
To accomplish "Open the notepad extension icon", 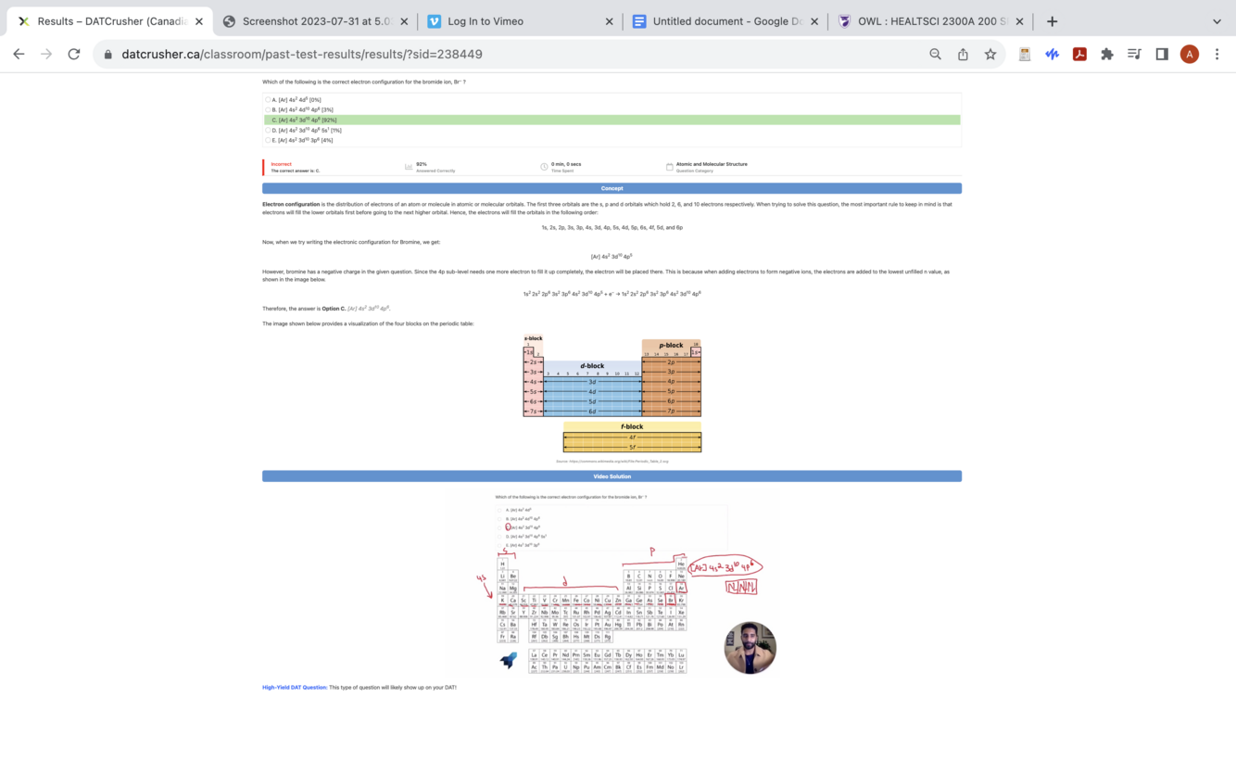I will 1025,55.
